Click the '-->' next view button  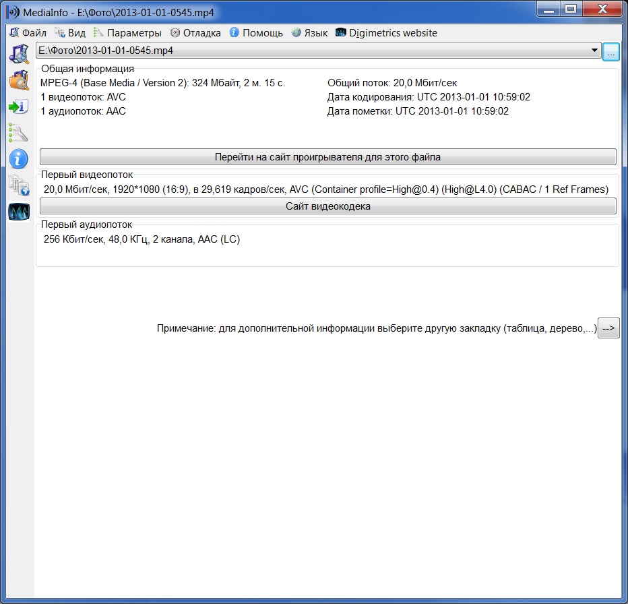608,328
